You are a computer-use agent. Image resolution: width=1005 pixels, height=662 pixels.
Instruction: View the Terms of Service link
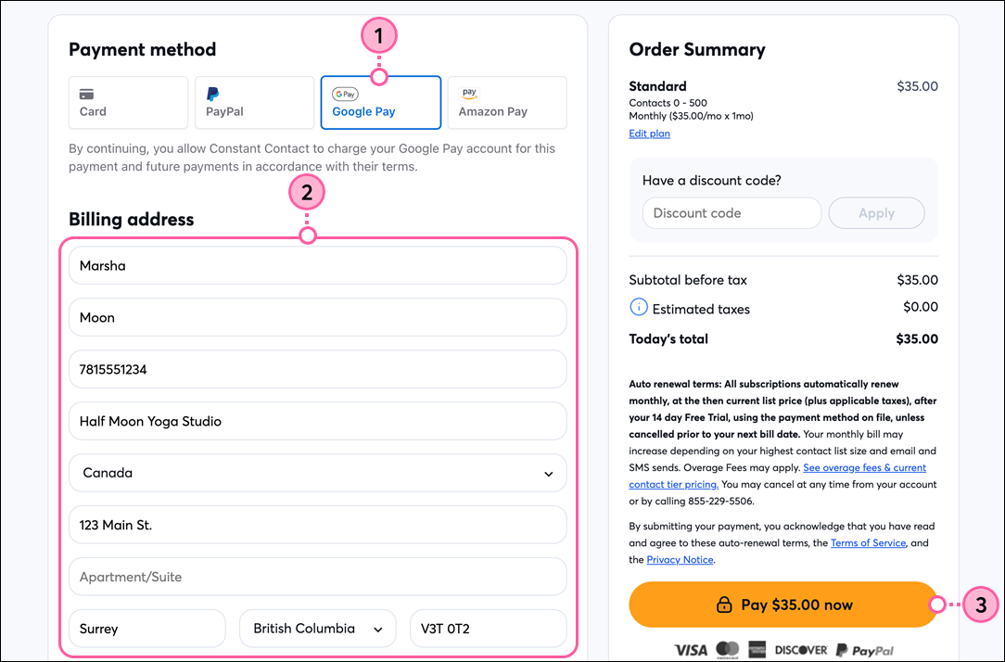(x=868, y=542)
